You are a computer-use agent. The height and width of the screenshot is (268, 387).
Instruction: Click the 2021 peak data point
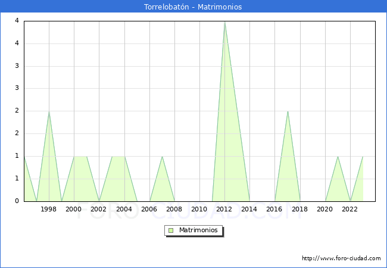point(338,157)
